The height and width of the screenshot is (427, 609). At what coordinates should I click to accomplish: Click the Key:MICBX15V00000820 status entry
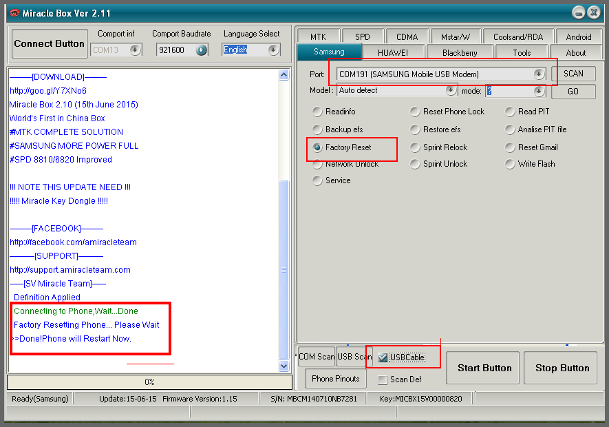(421, 399)
